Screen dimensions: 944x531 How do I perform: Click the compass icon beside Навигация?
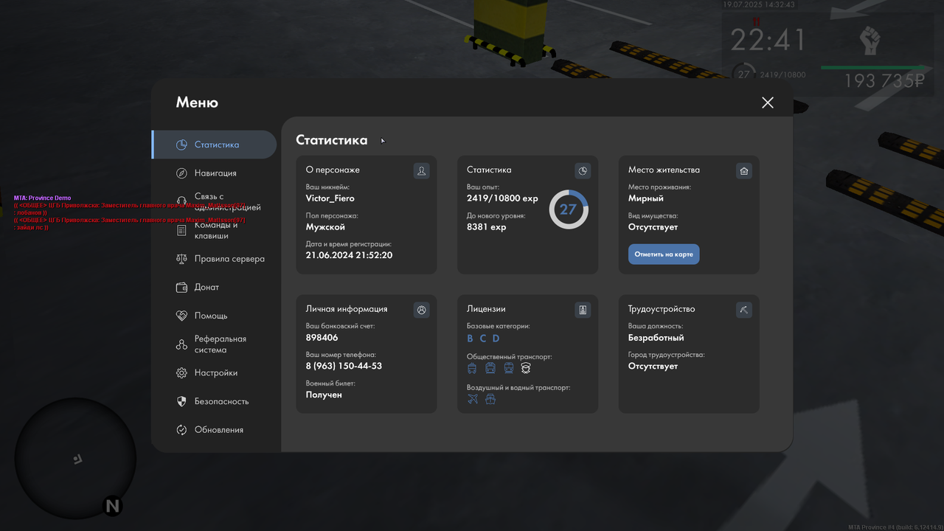181,173
